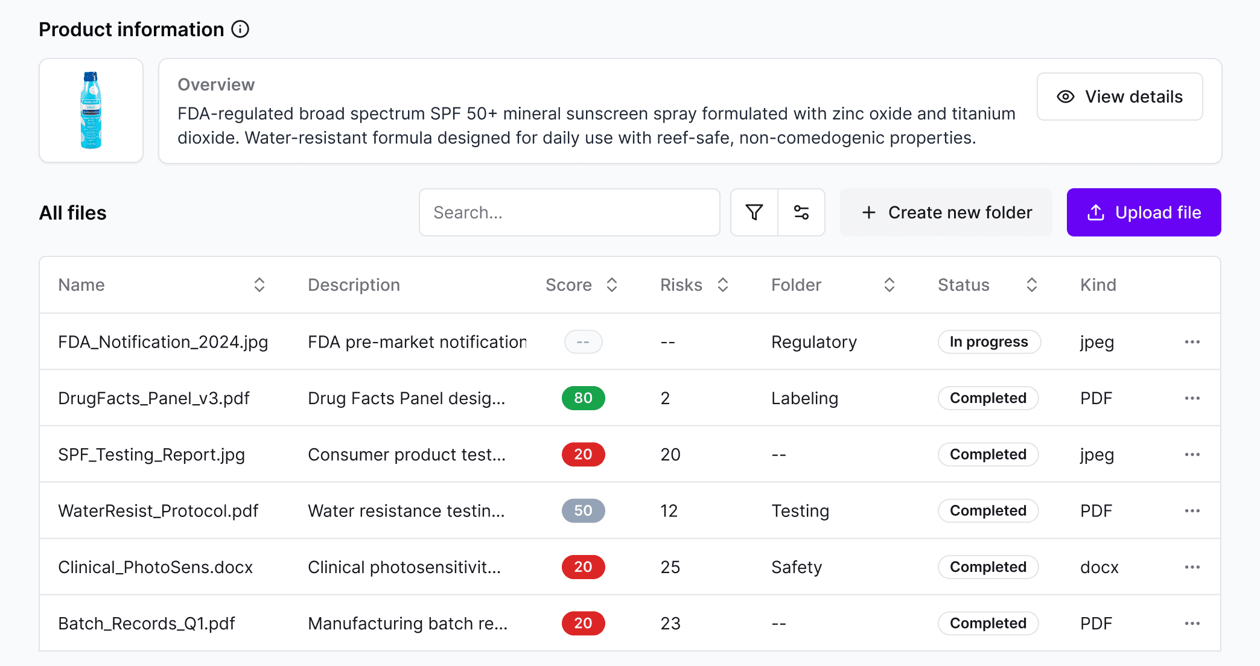The width and height of the screenshot is (1260, 666).
Task: Open the filter icon beside the search field
Action: coord(754,212)
